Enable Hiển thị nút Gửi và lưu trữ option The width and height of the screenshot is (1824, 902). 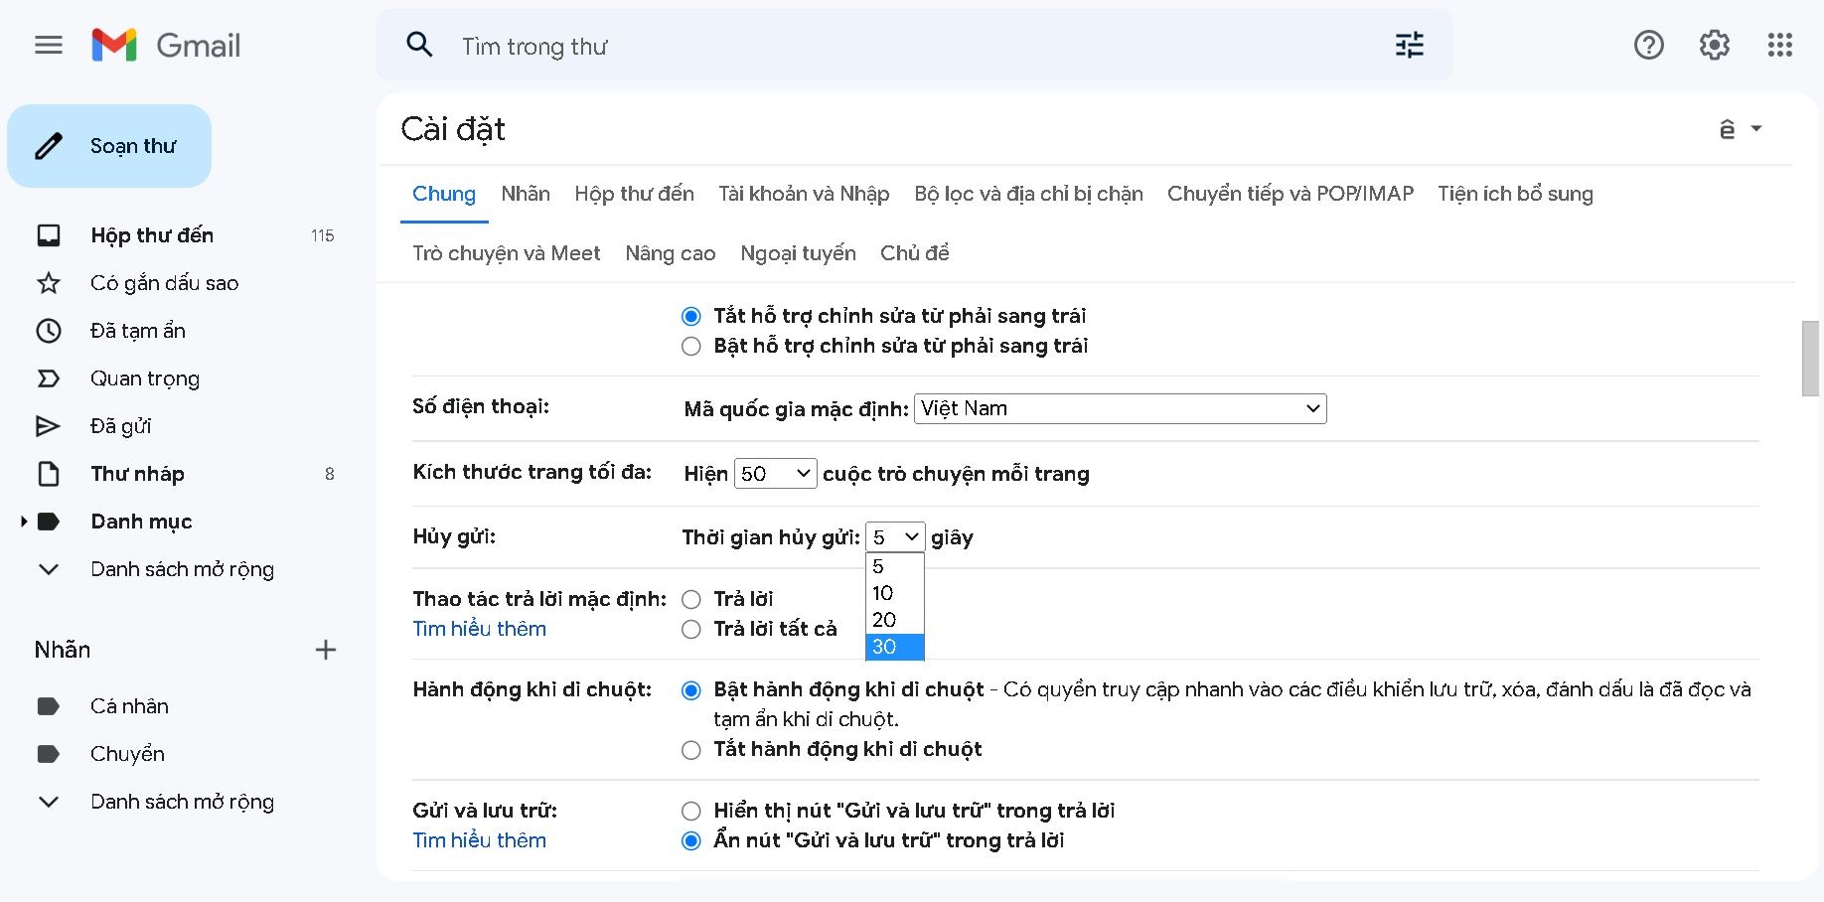[x=691, y=811]
